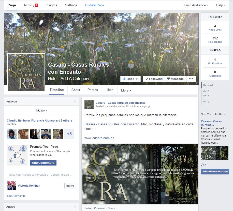This screenshot has width=233, height=211.
Task: Click Invite button for Victoria Rellihan
Action: click(x=70, y=186)
